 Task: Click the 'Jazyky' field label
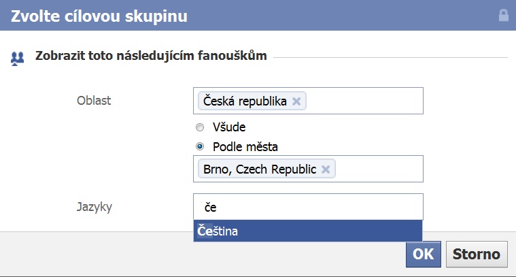pyautogui.click(x=94, y=207)
